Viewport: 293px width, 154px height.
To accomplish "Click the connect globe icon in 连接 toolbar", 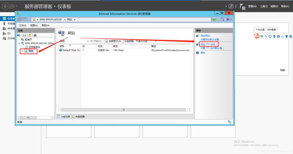I will click(x=18, y=35).
